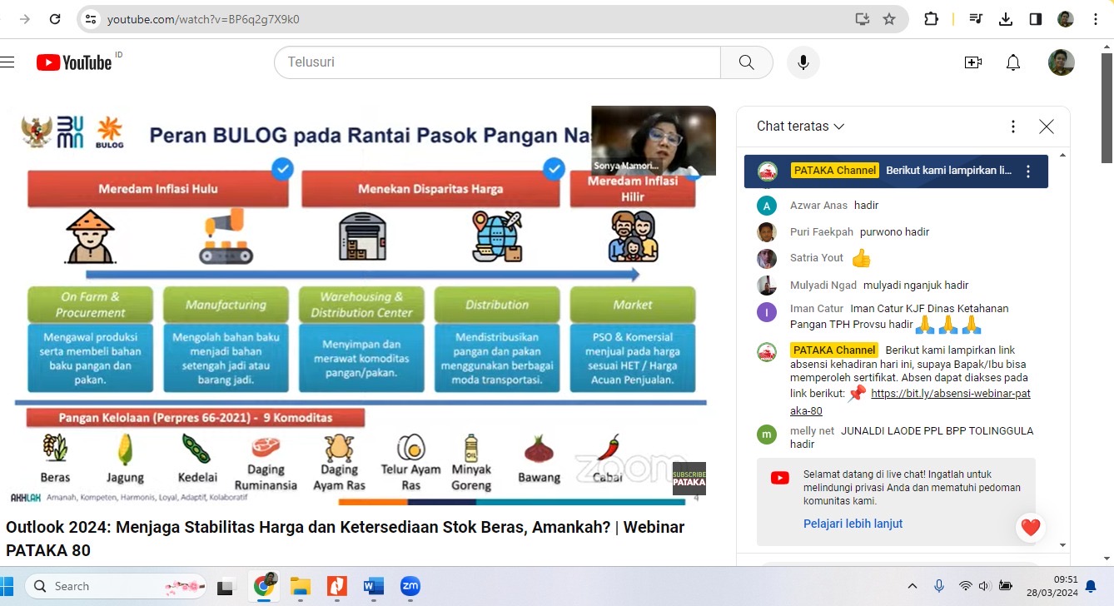
Task: Click the Subscribe PATAKA watermark in video
Action: (689, 479)
